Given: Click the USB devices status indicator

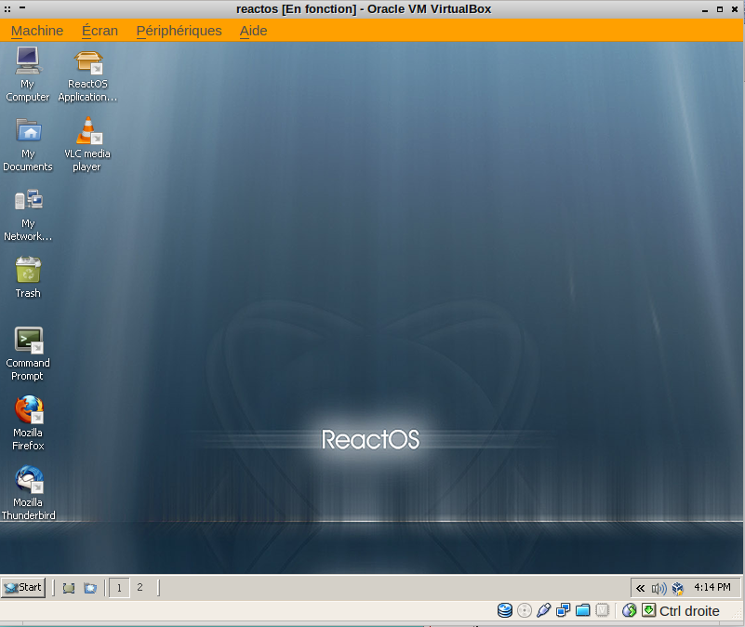Looking at the screenshot, I should (543, 610).
